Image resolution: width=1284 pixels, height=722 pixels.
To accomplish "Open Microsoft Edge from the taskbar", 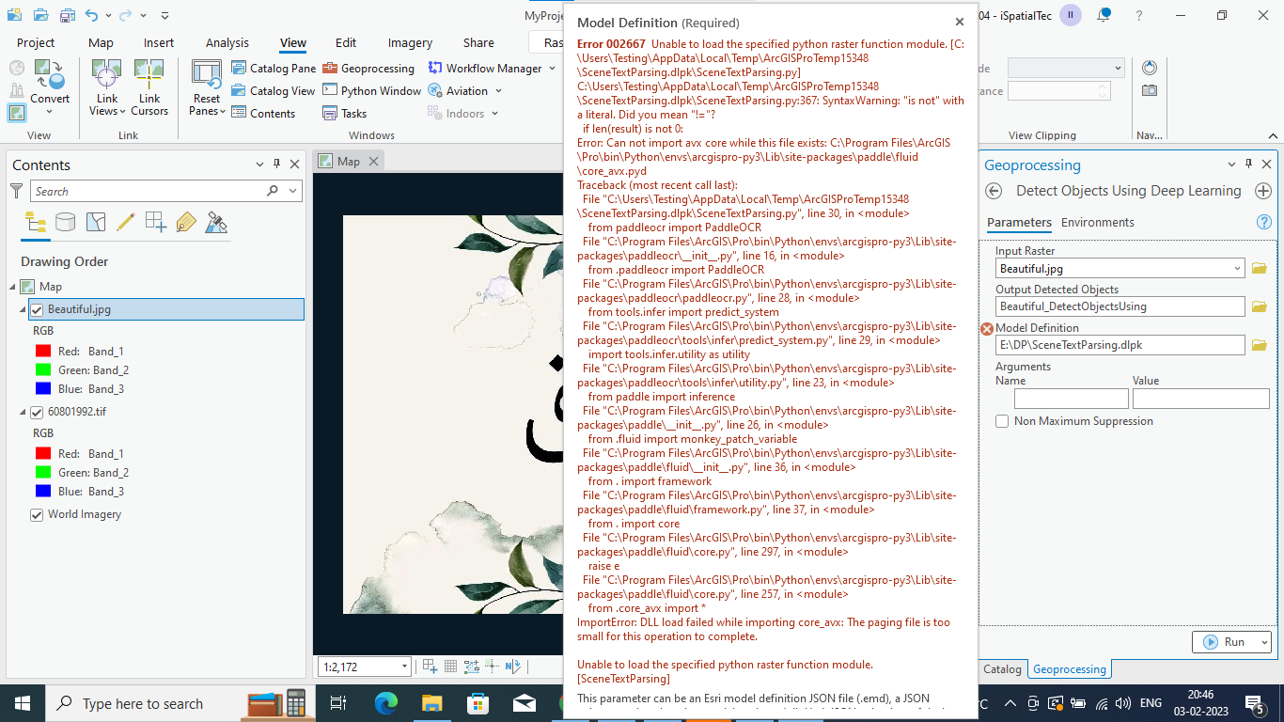I will click(x=386, y=703).
